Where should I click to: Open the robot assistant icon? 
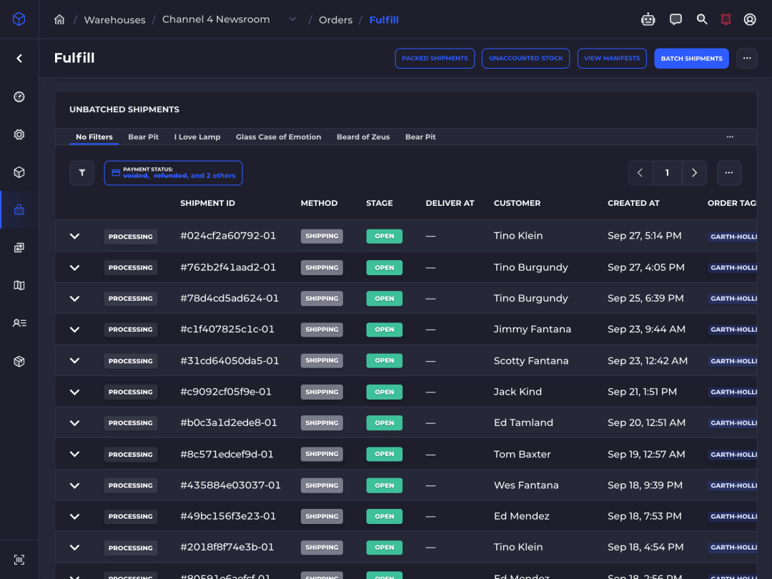click(648, 19)
